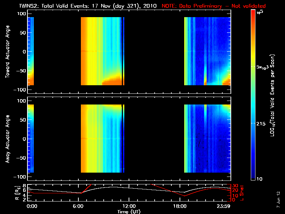Select the -50 tick on Toward Actuator axis

(x=20, y=71)
